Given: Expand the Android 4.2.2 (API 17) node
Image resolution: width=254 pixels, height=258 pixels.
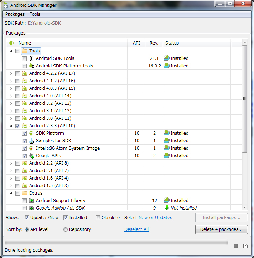Looking at the screenshot, I should pos(11,73).
